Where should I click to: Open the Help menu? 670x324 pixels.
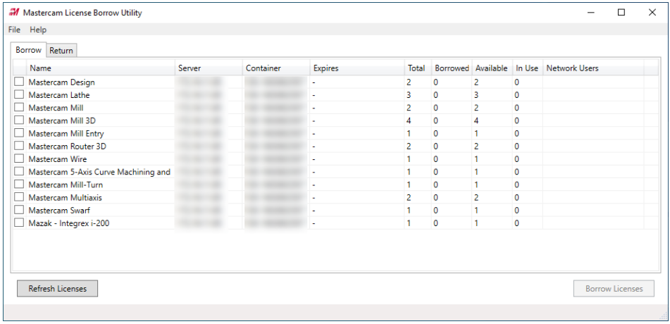pyautogui.click(x=38, y=30)
